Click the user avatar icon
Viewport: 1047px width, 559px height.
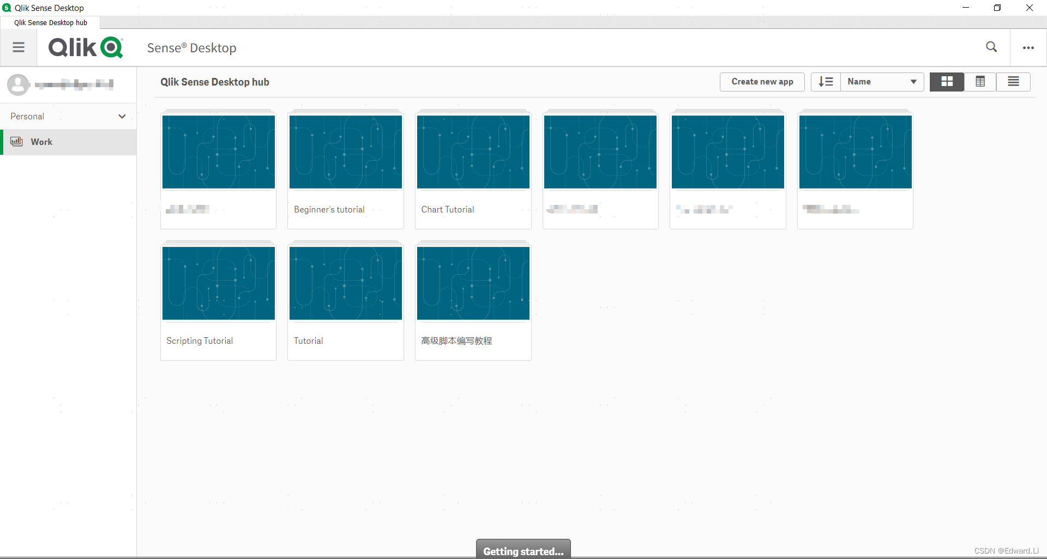click(x=18, y=84)
